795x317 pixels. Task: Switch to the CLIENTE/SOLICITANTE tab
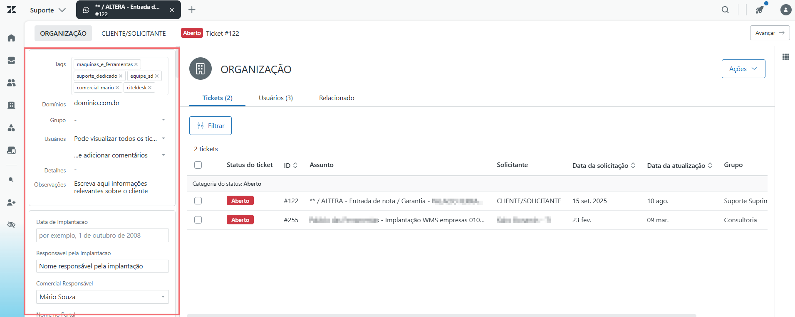134,33
